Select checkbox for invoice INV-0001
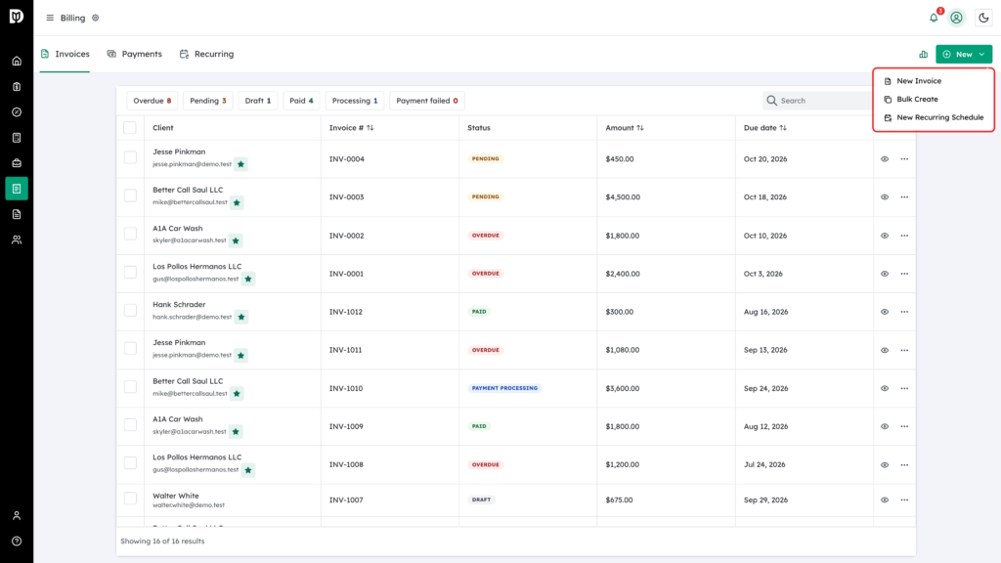 (130, 272)
